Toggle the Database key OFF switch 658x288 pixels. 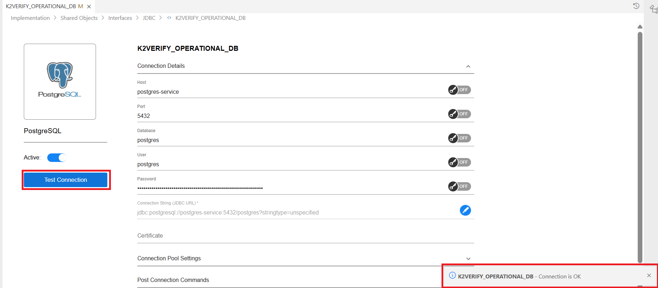[459, 138]
